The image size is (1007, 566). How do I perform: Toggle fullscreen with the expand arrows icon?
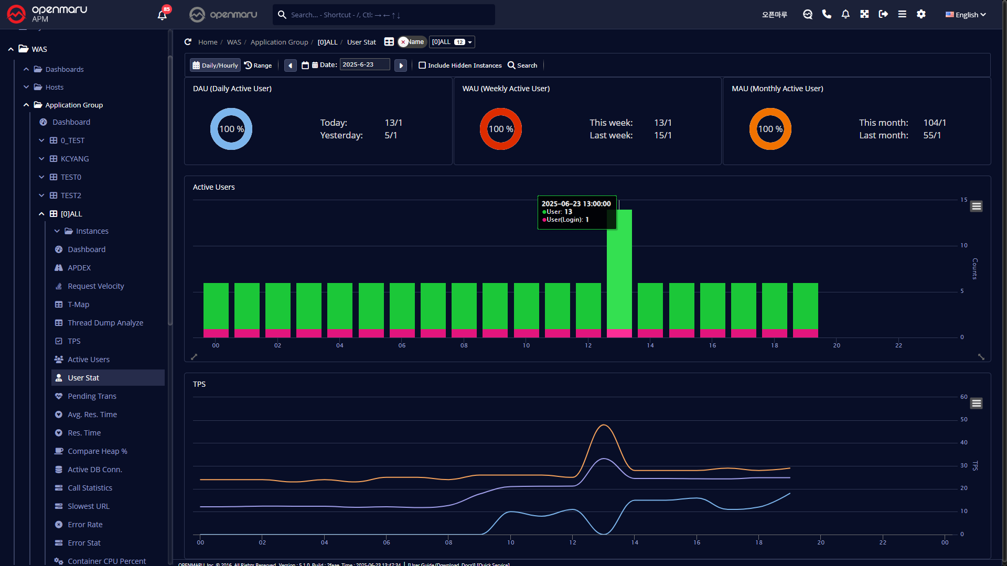coord(864,14)
